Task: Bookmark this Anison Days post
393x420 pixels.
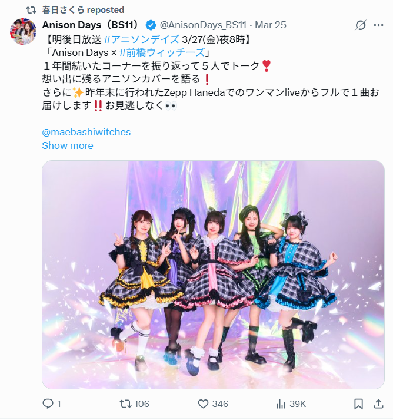Action: (358, 404)
